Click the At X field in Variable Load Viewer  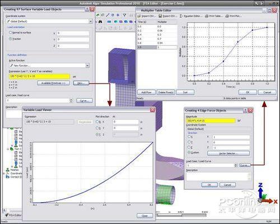[x=126, y=122]
